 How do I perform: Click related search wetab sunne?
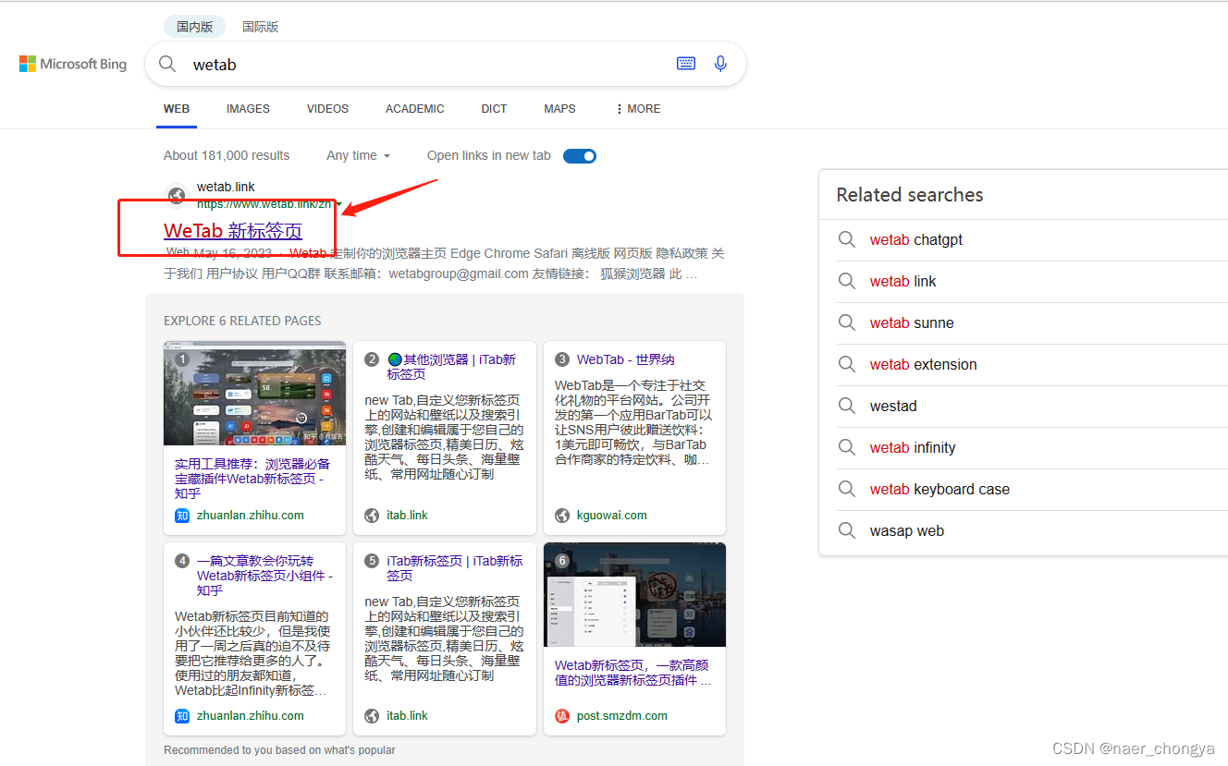click(912, 322)
